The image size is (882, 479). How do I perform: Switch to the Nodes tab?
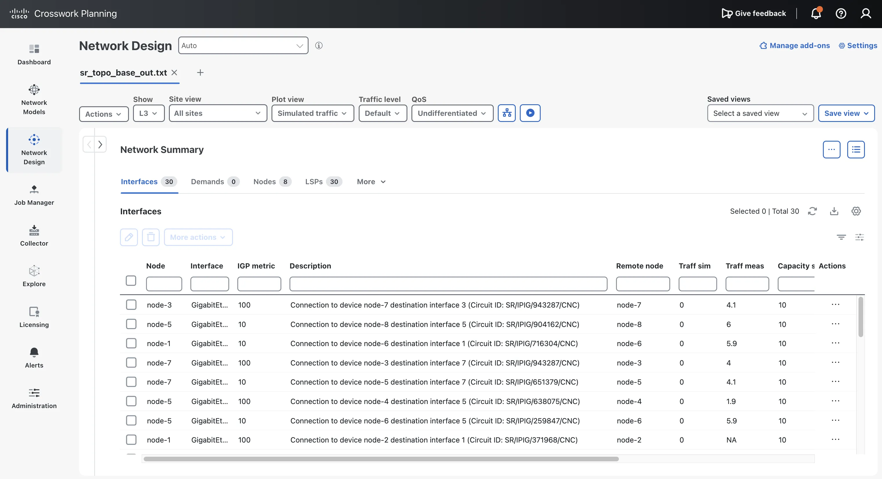[272, 182]
